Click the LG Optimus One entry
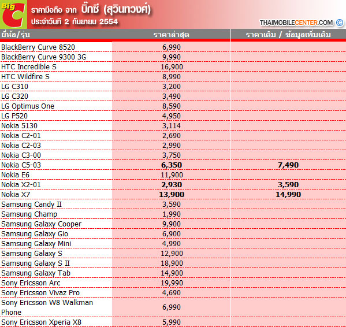 (28, 106)
